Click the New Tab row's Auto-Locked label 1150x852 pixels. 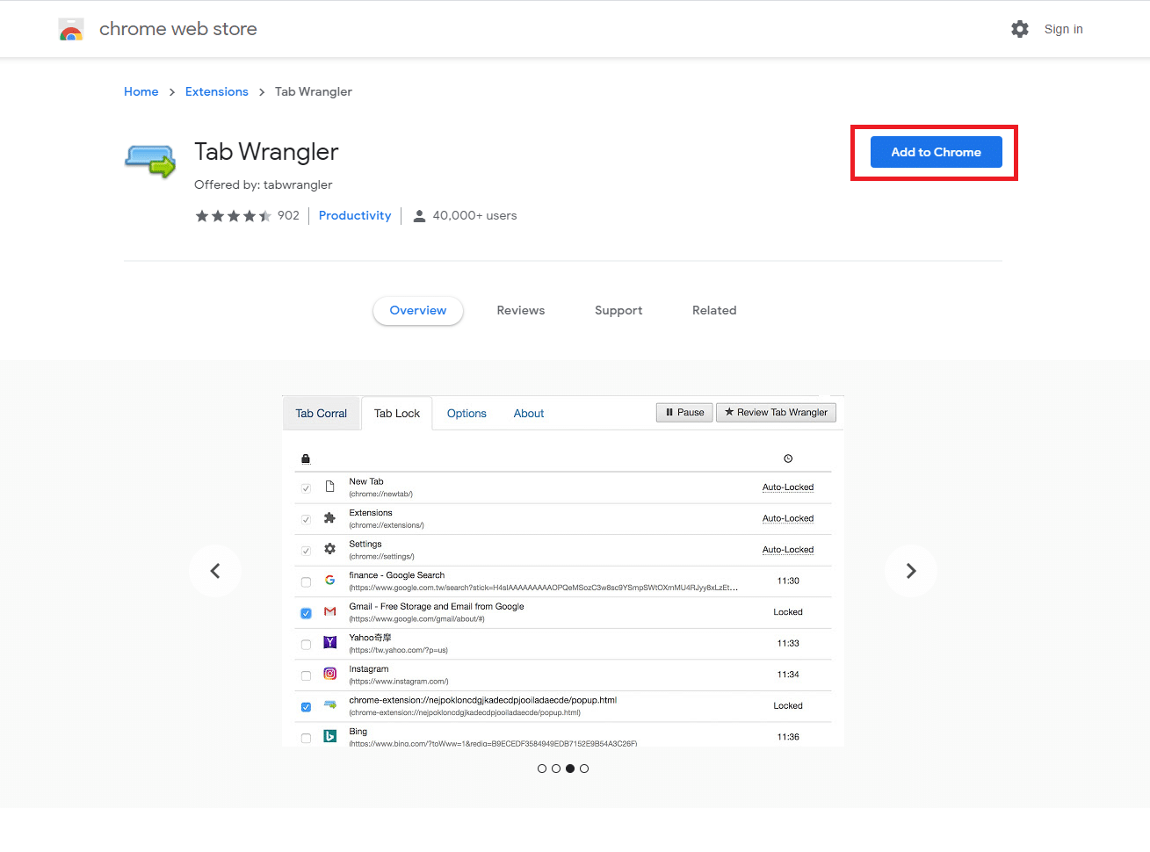point(788,487)
